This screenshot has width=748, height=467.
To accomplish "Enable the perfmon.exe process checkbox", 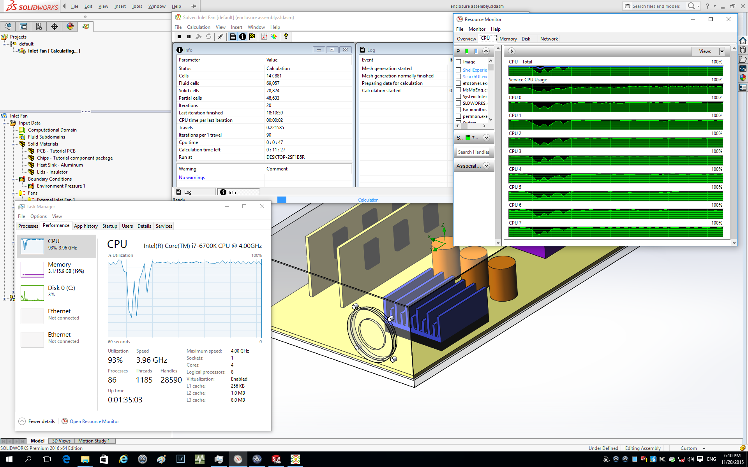I will pyautogui.click(x=459, y=116).
